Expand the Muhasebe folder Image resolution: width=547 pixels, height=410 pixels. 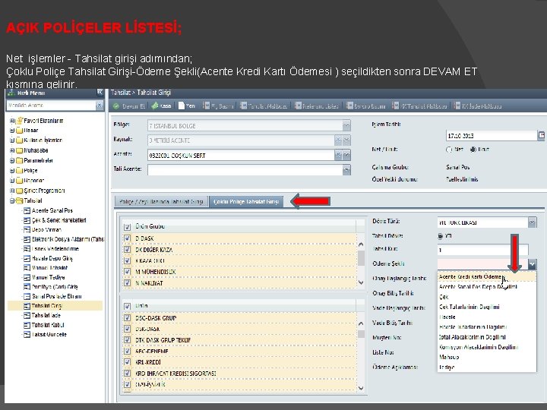click(x=12, y=150)
